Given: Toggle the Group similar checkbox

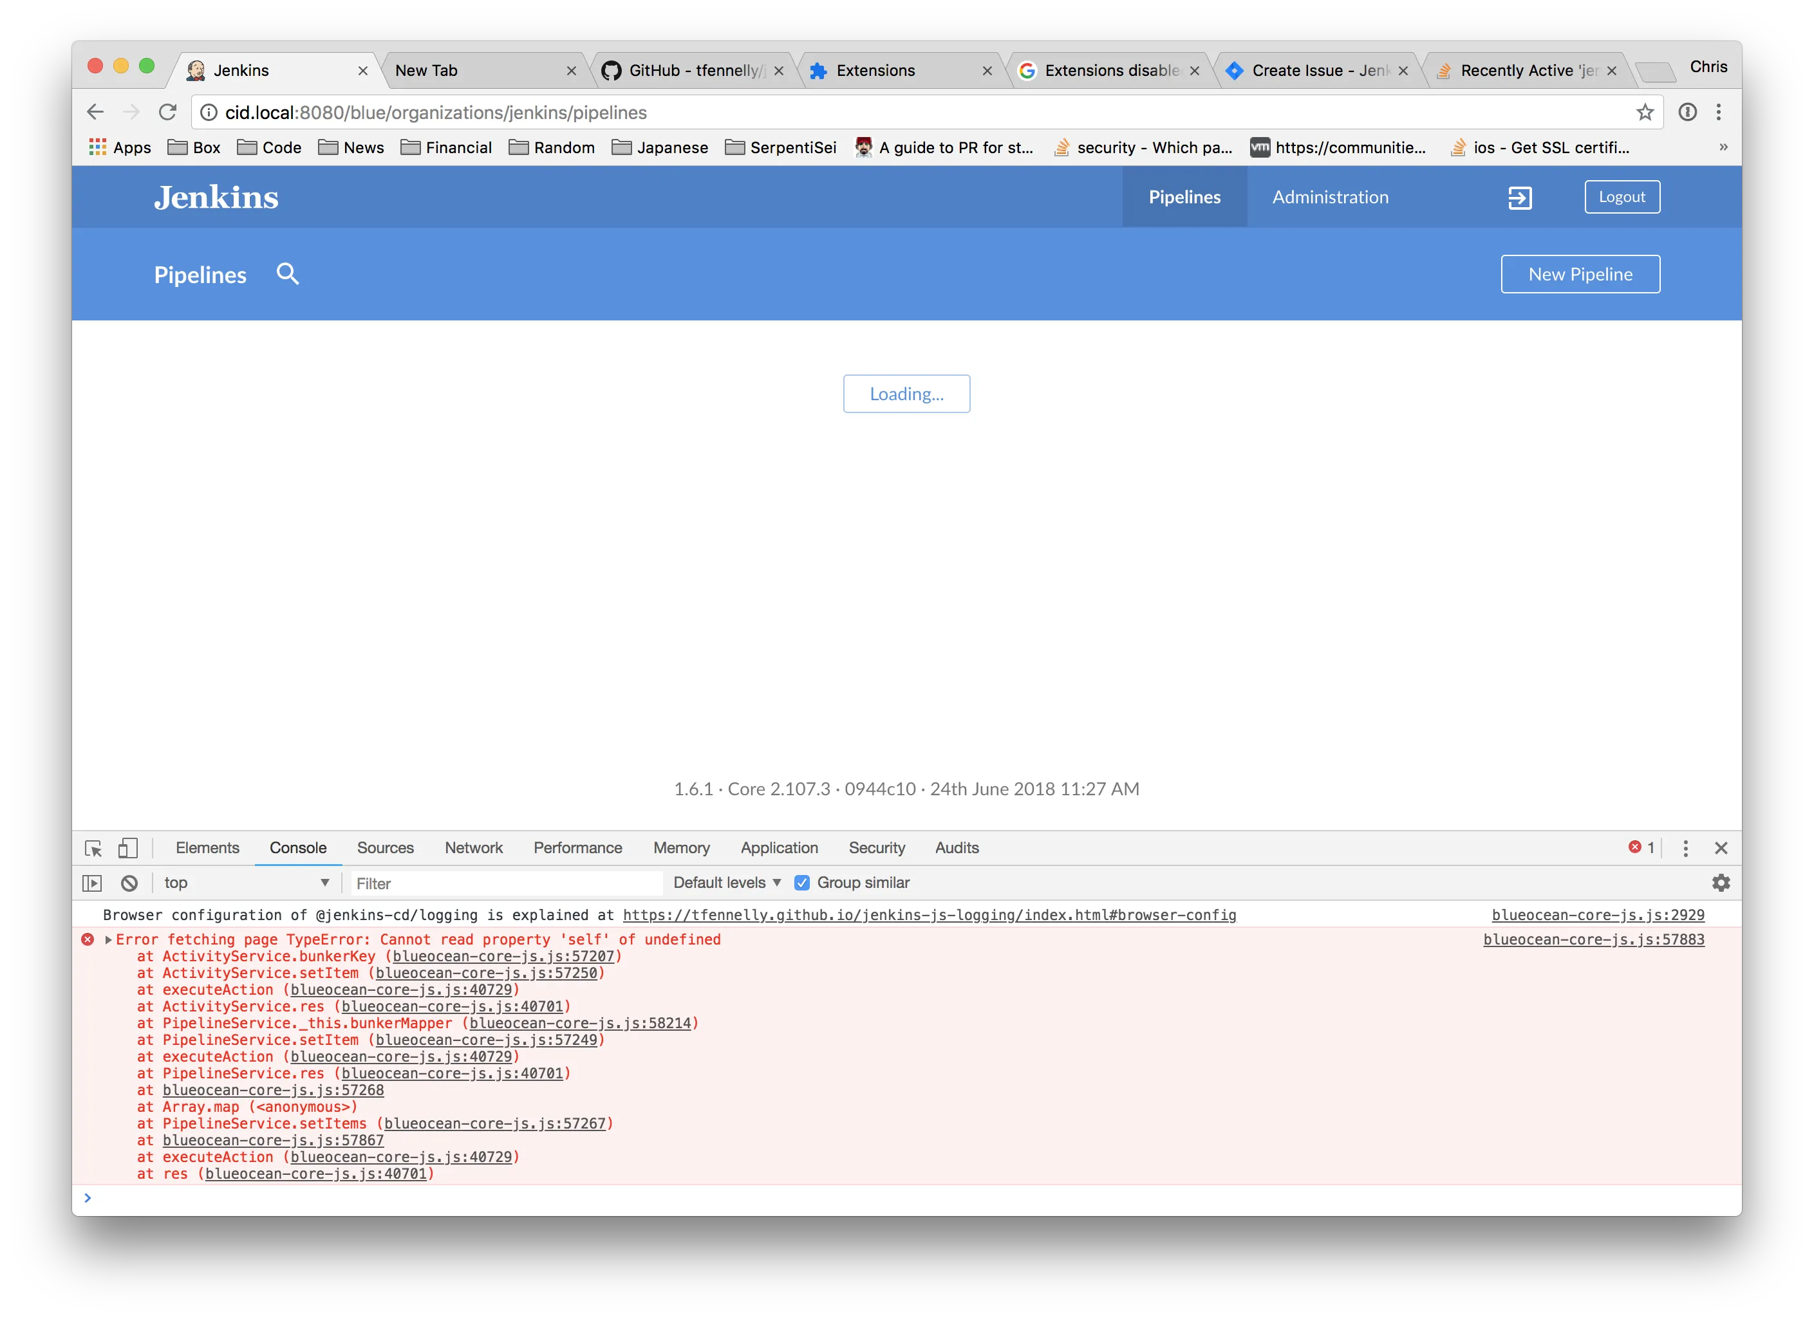Looking at the screenshot, I should pos(801,883).
